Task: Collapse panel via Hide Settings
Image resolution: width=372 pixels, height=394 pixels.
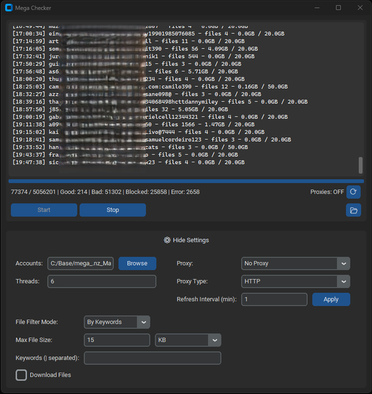Action: [186, 240]
